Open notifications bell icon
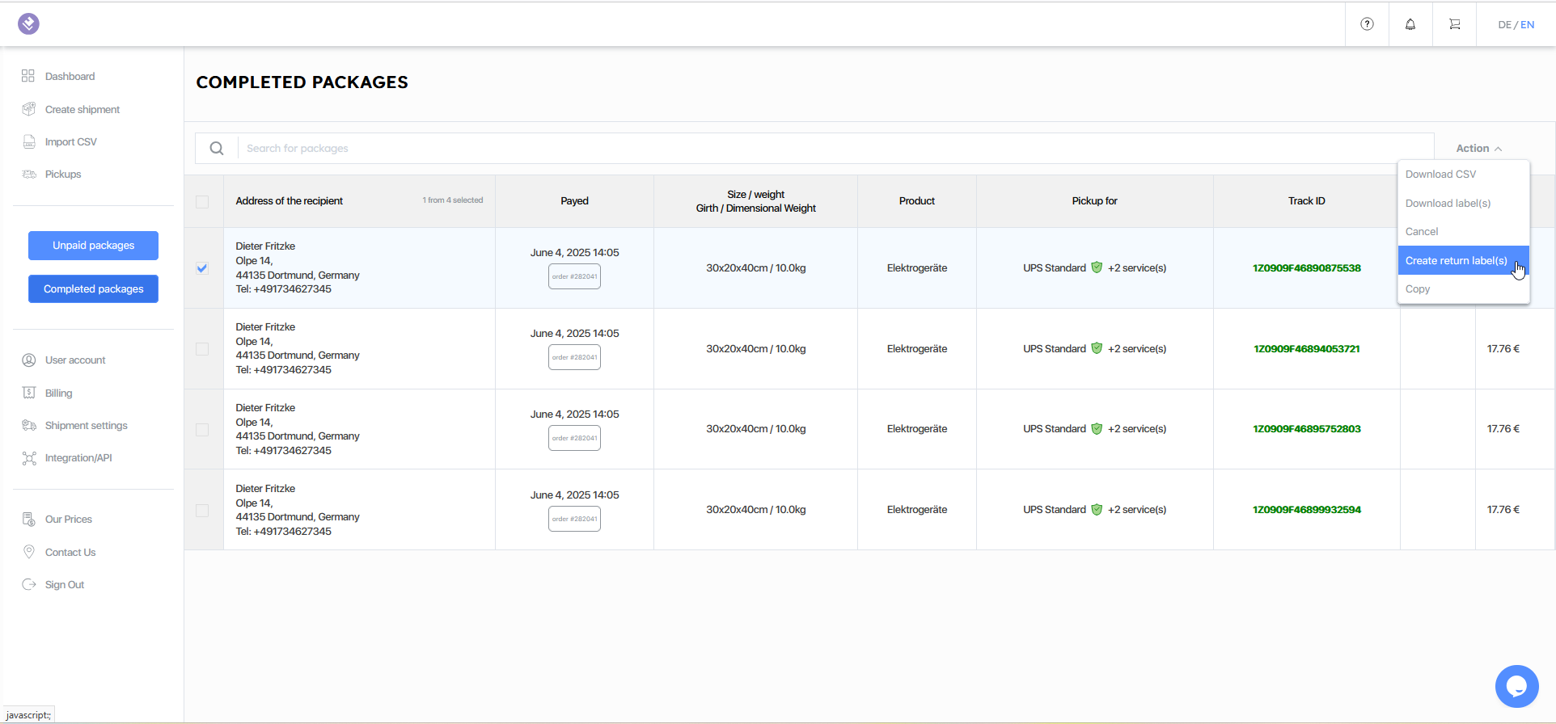1556x724 pixels. pos(1410,24)
